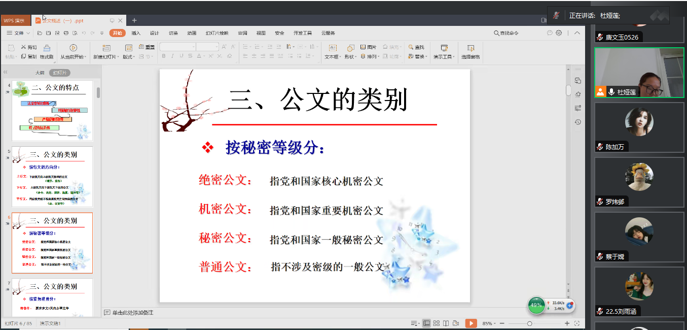Screen dimensions: 687x330
Task: Collapse the ribbon with the chevron arrow
Action: [x=576, y=33]
